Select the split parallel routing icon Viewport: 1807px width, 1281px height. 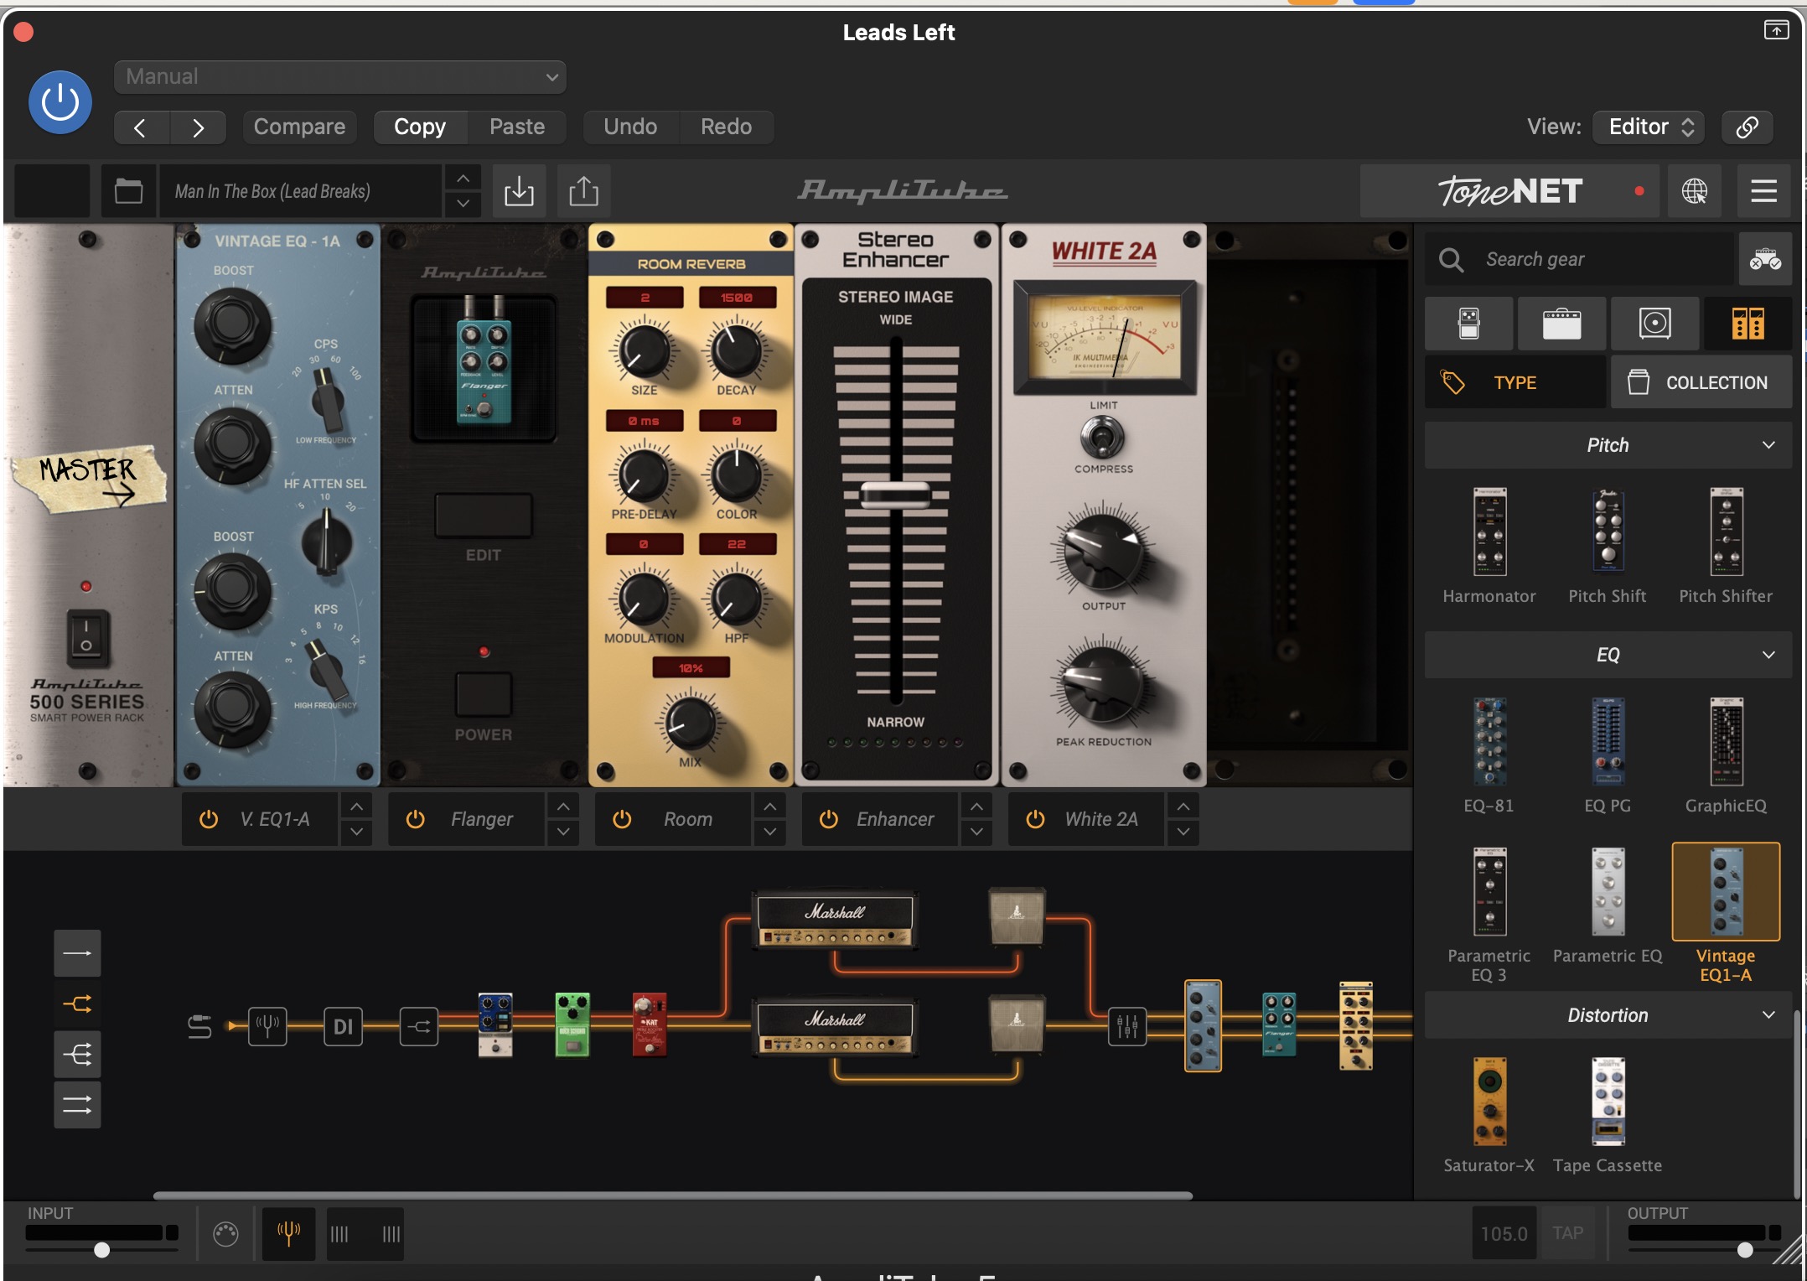point(77,1004)
